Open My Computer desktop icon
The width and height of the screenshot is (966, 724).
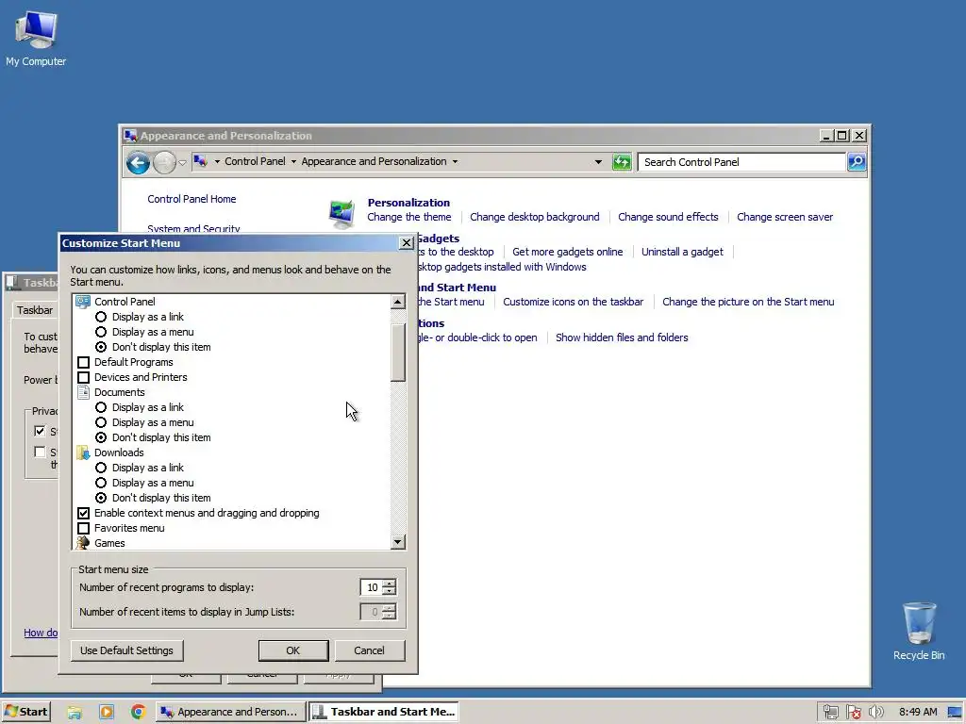point(36,38)
